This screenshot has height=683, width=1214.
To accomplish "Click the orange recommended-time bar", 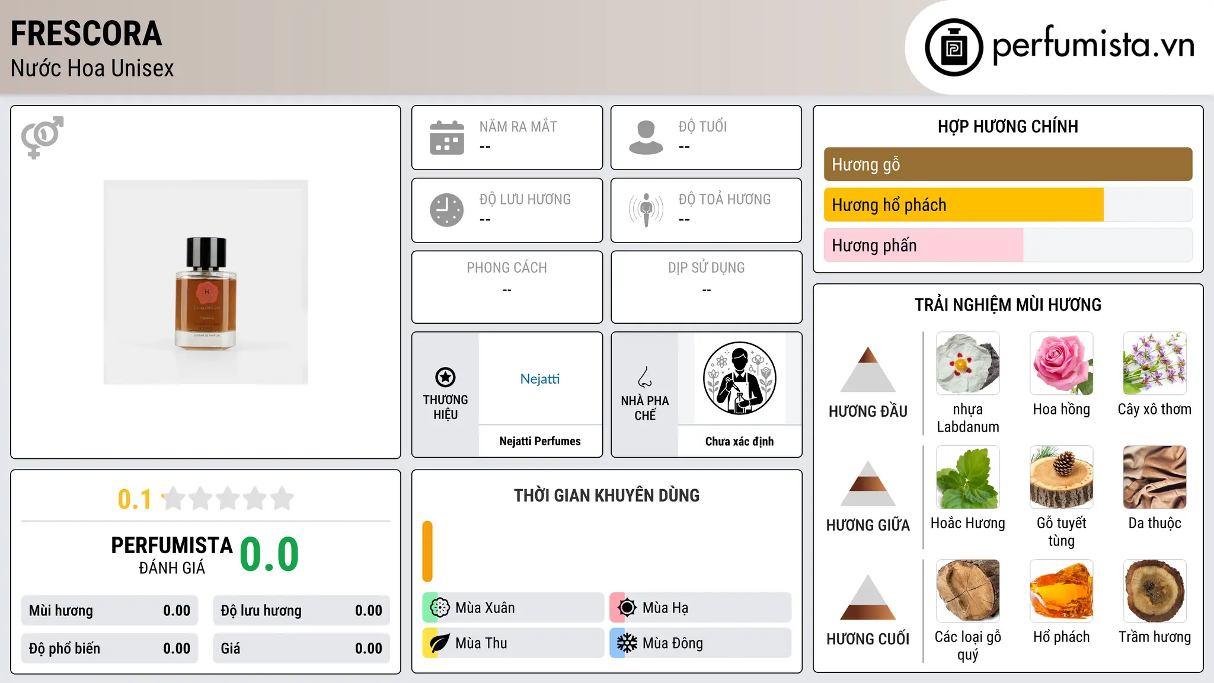I will [x=427, y=551].
